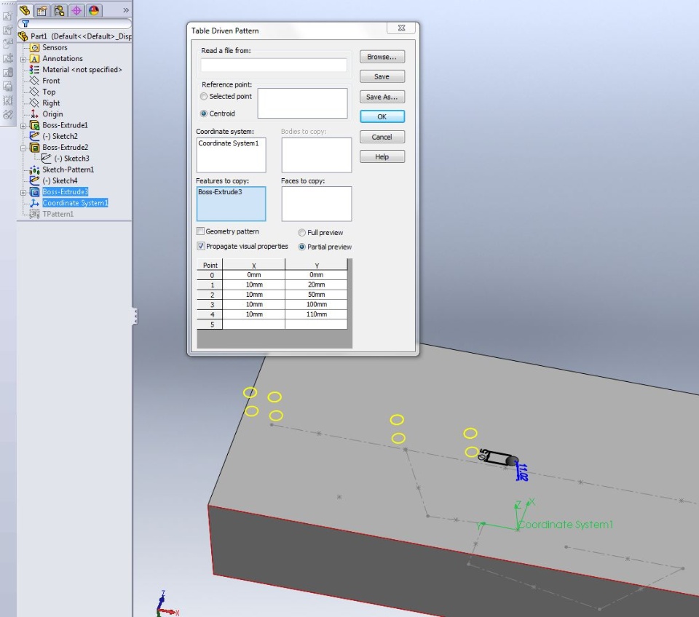Cancel the Table Driven Pattern dialog
This screenshot has height=617, width=699.
(382, 137)
